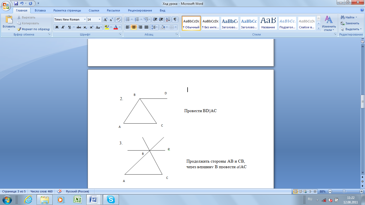
Task: Apply red font color
Action: tap(116, 27)
